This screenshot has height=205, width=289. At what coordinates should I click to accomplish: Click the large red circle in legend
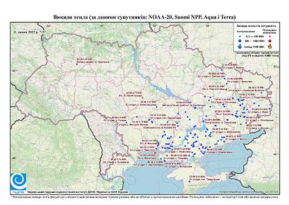(x=270, y=41)
